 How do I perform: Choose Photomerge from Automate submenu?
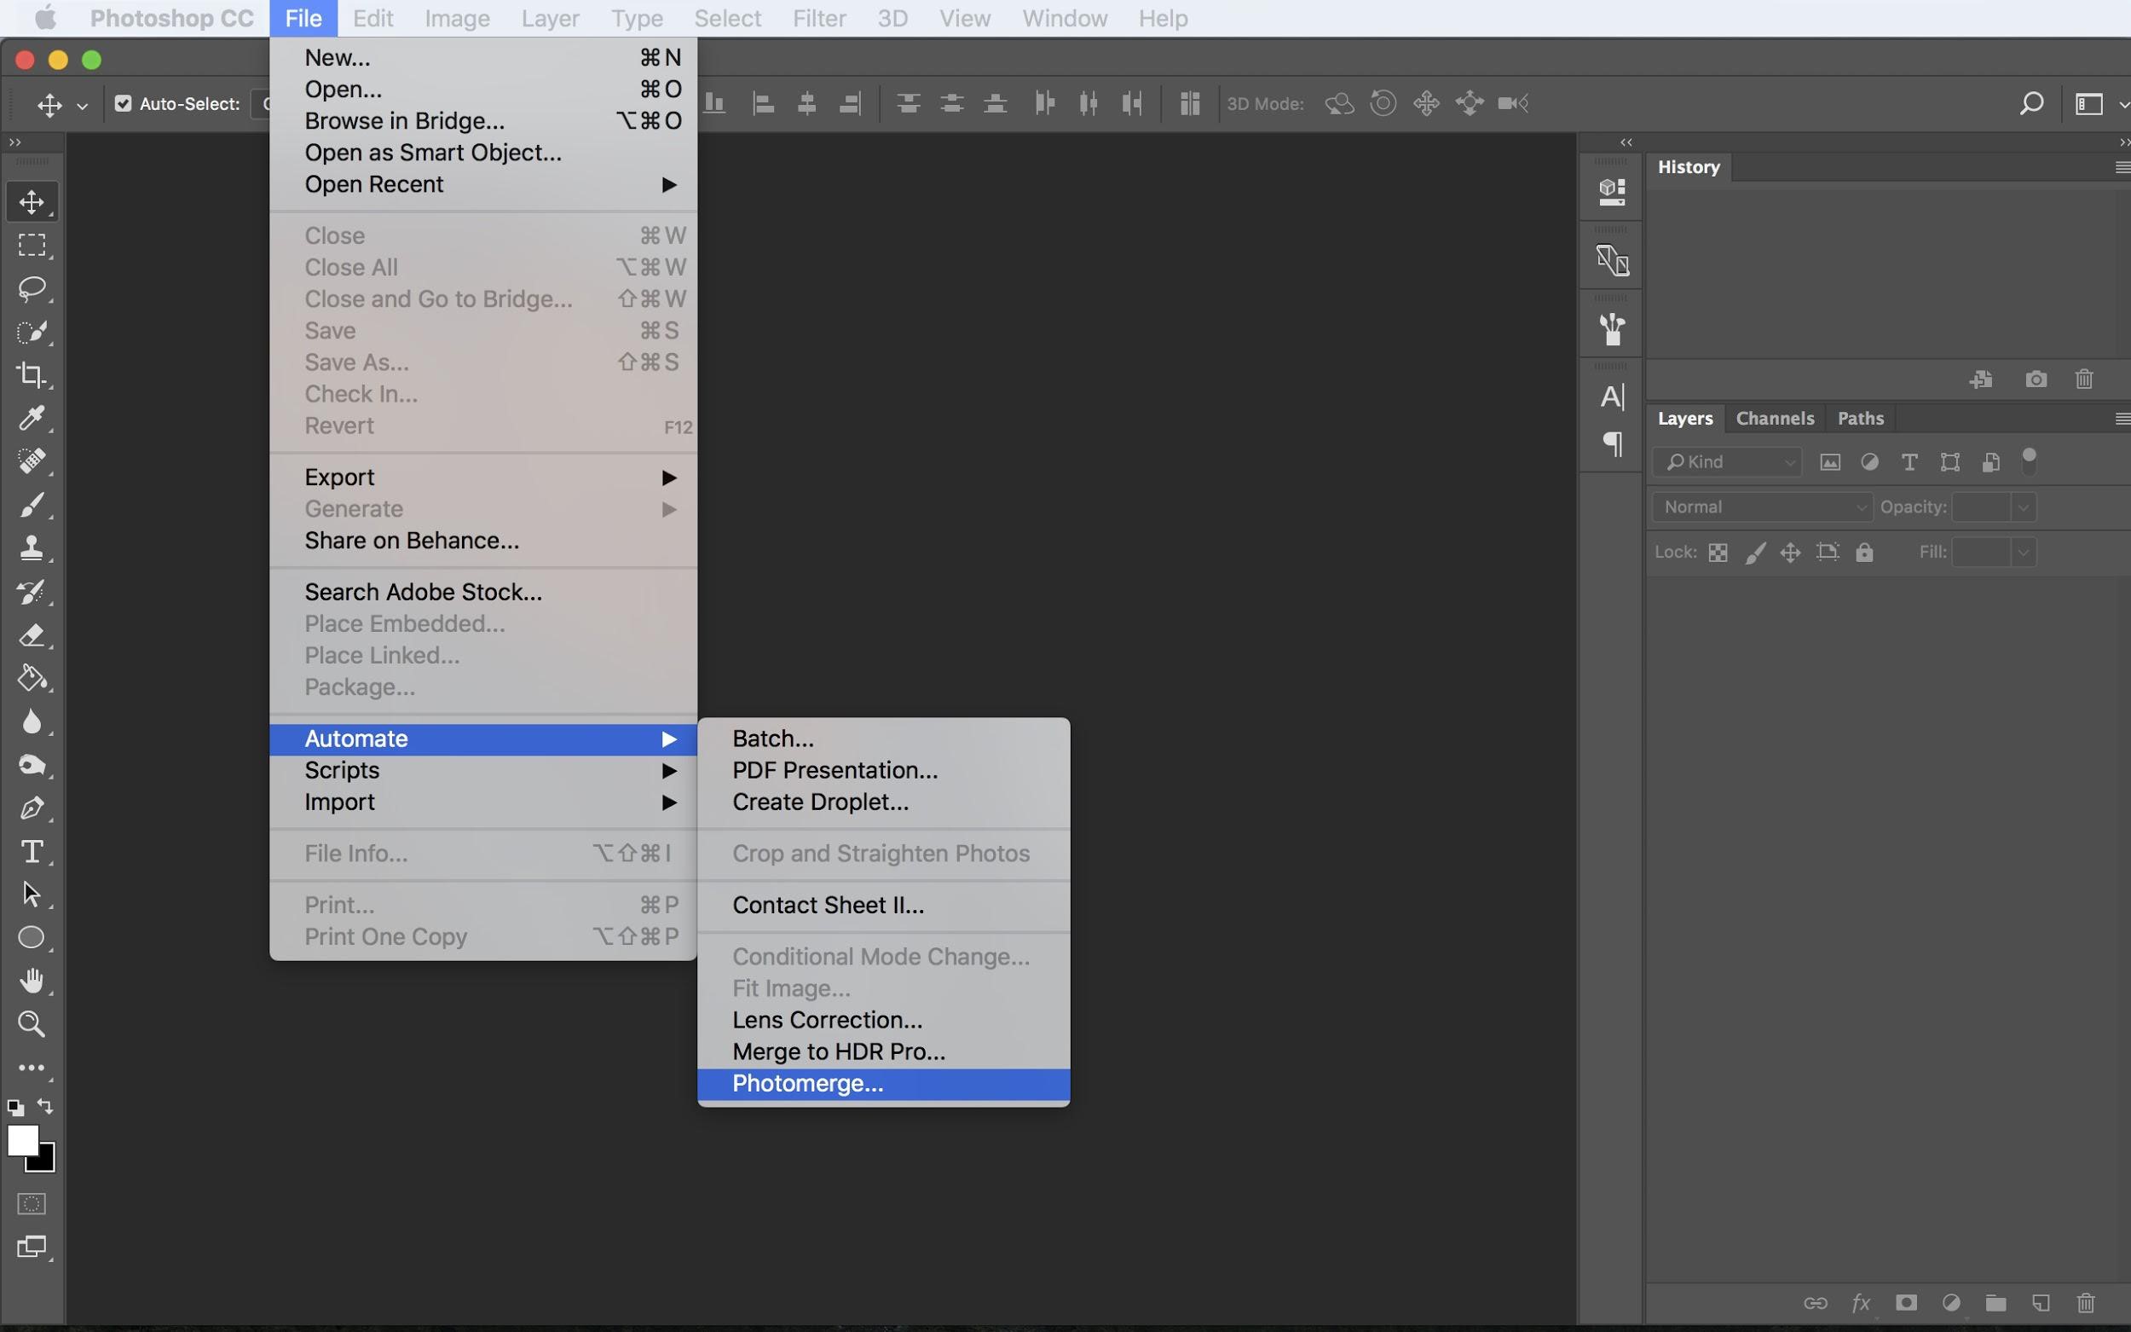[x=883, y=1084]
